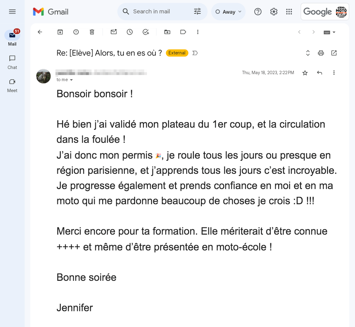Open email in a new window

(x=334, y=53)
